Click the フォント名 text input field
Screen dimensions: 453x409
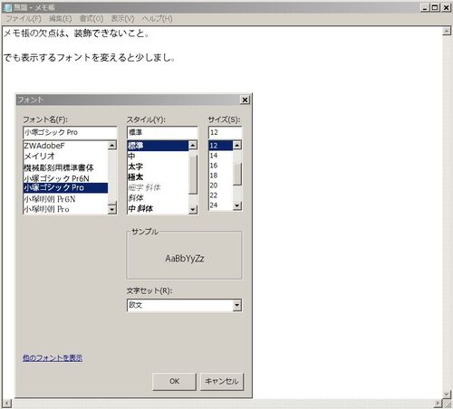pyautogui.click(x=70, y=132)
